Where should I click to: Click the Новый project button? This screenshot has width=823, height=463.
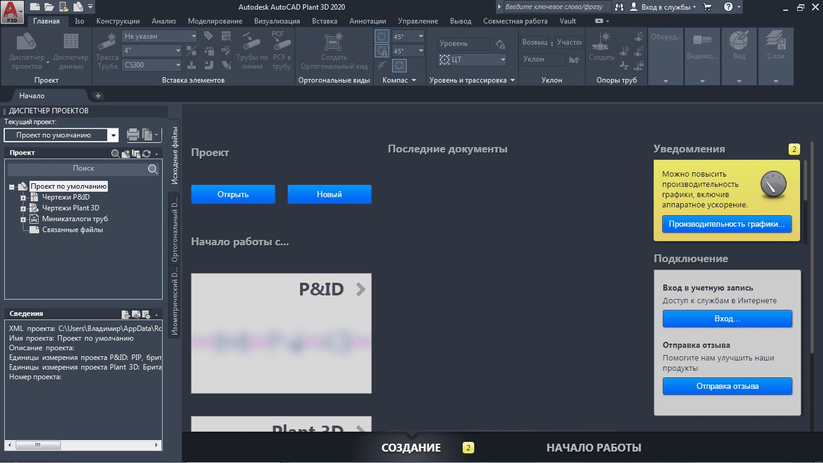point(330,194)
